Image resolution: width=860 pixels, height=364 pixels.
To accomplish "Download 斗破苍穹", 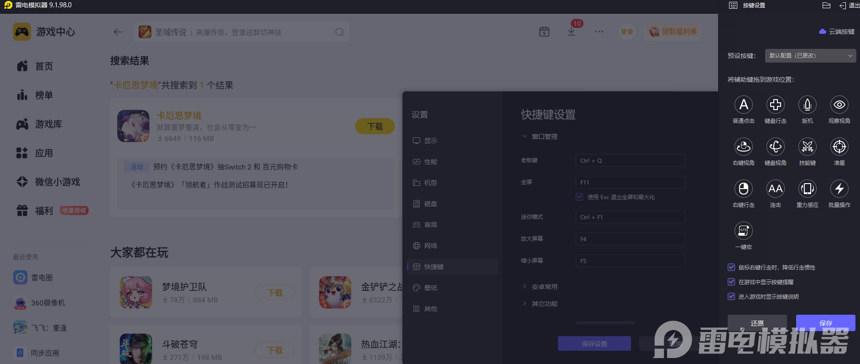I will [x=275, y=350].
